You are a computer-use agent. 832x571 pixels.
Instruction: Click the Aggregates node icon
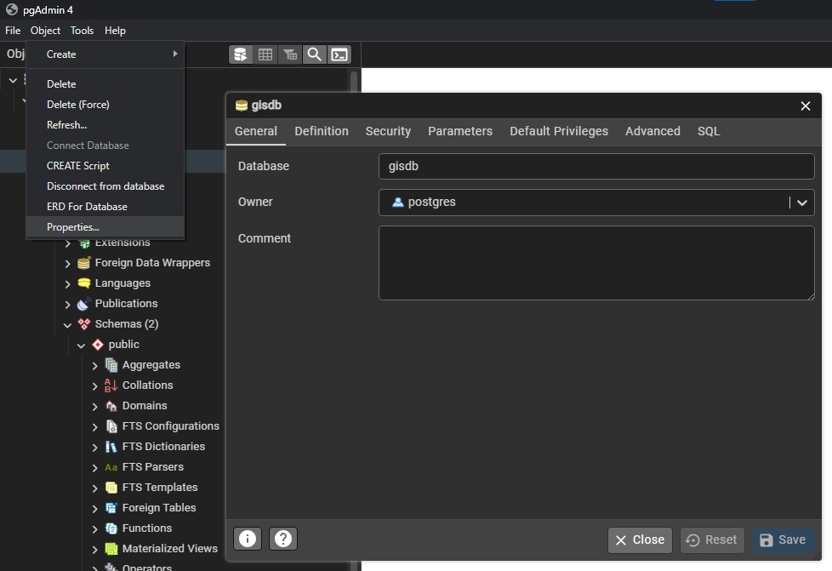click(111, 364)
